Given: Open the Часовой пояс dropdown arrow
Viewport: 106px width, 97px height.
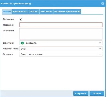Looking at the screenshot, I should [100, 48].
